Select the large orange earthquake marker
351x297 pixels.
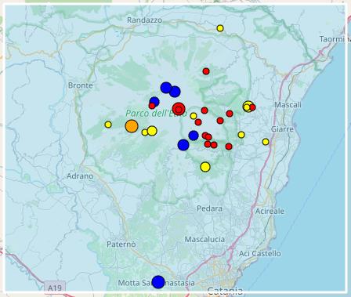[132, 126]
